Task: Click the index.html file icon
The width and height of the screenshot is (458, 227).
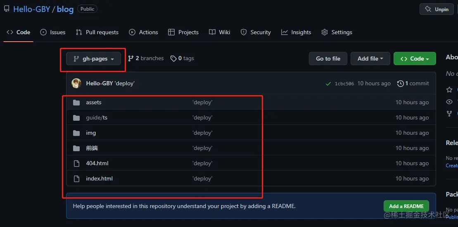Action: tap(76, 179)
